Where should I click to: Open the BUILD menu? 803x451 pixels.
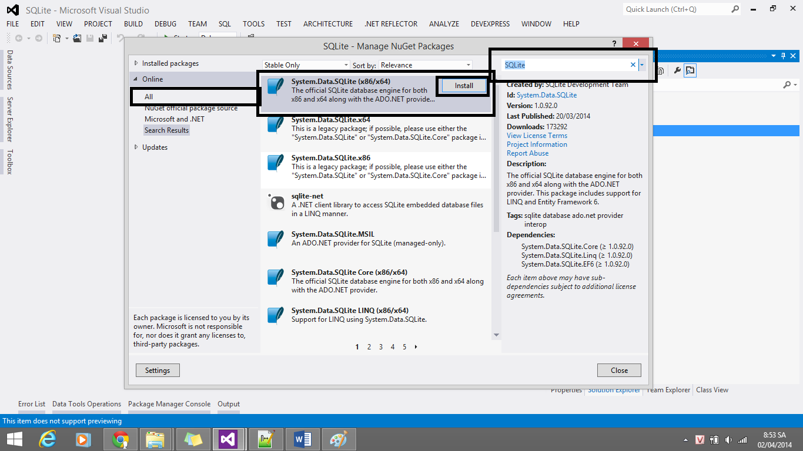click(x=133, y=24)
